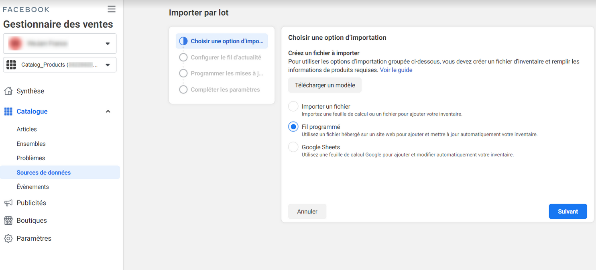Open the Catalog_Products dropdown arrow
Viewport: 596px width, 270px height.
[108, 65]
